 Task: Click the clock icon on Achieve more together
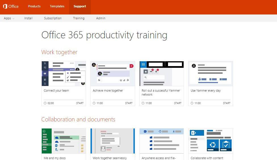click(94, 103)
